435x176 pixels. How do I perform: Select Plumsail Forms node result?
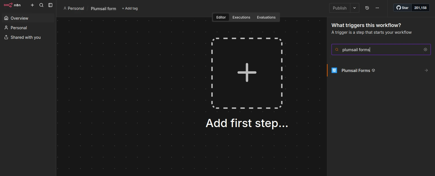click(x=381, y=70)
